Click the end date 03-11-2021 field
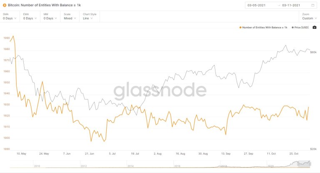This screenshot has height=173, width=320. pos(291,5)
